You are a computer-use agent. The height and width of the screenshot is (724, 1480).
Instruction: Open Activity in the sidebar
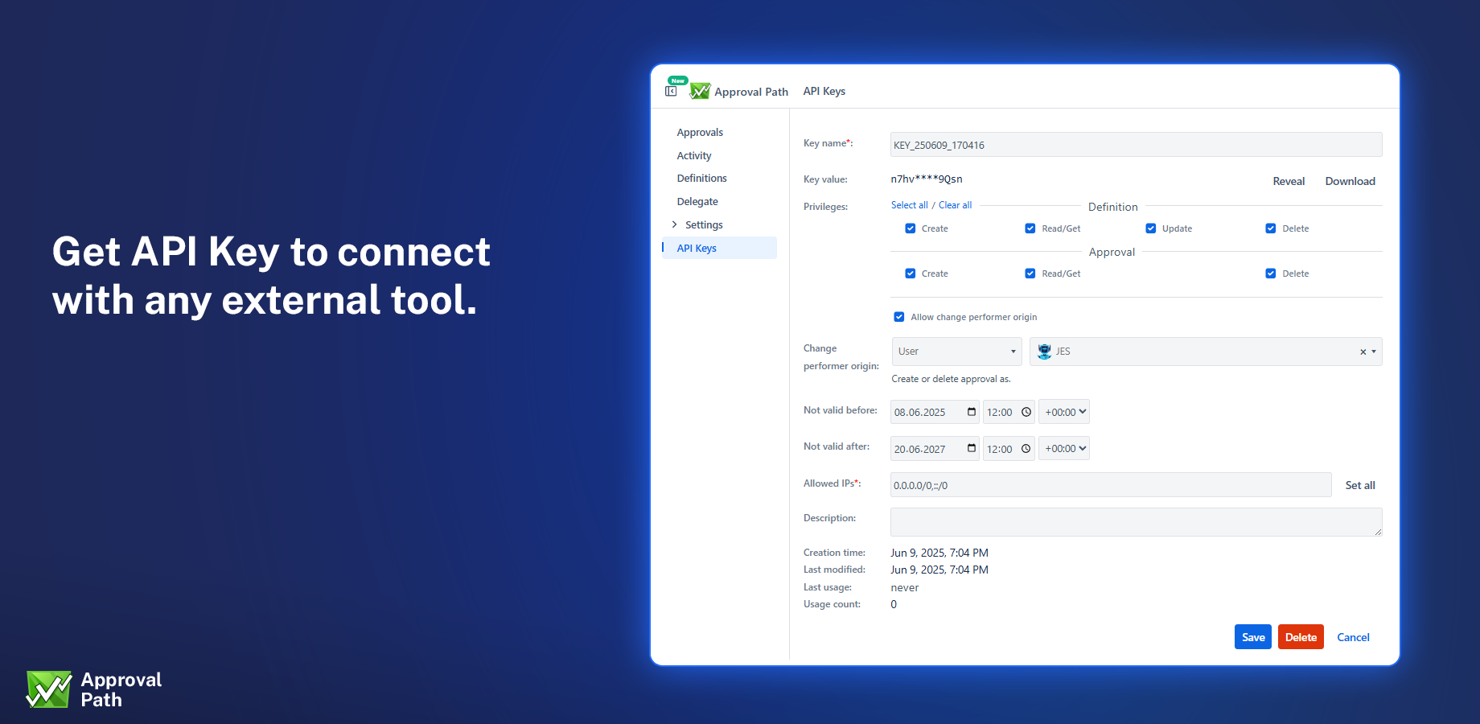click(694, 156)
